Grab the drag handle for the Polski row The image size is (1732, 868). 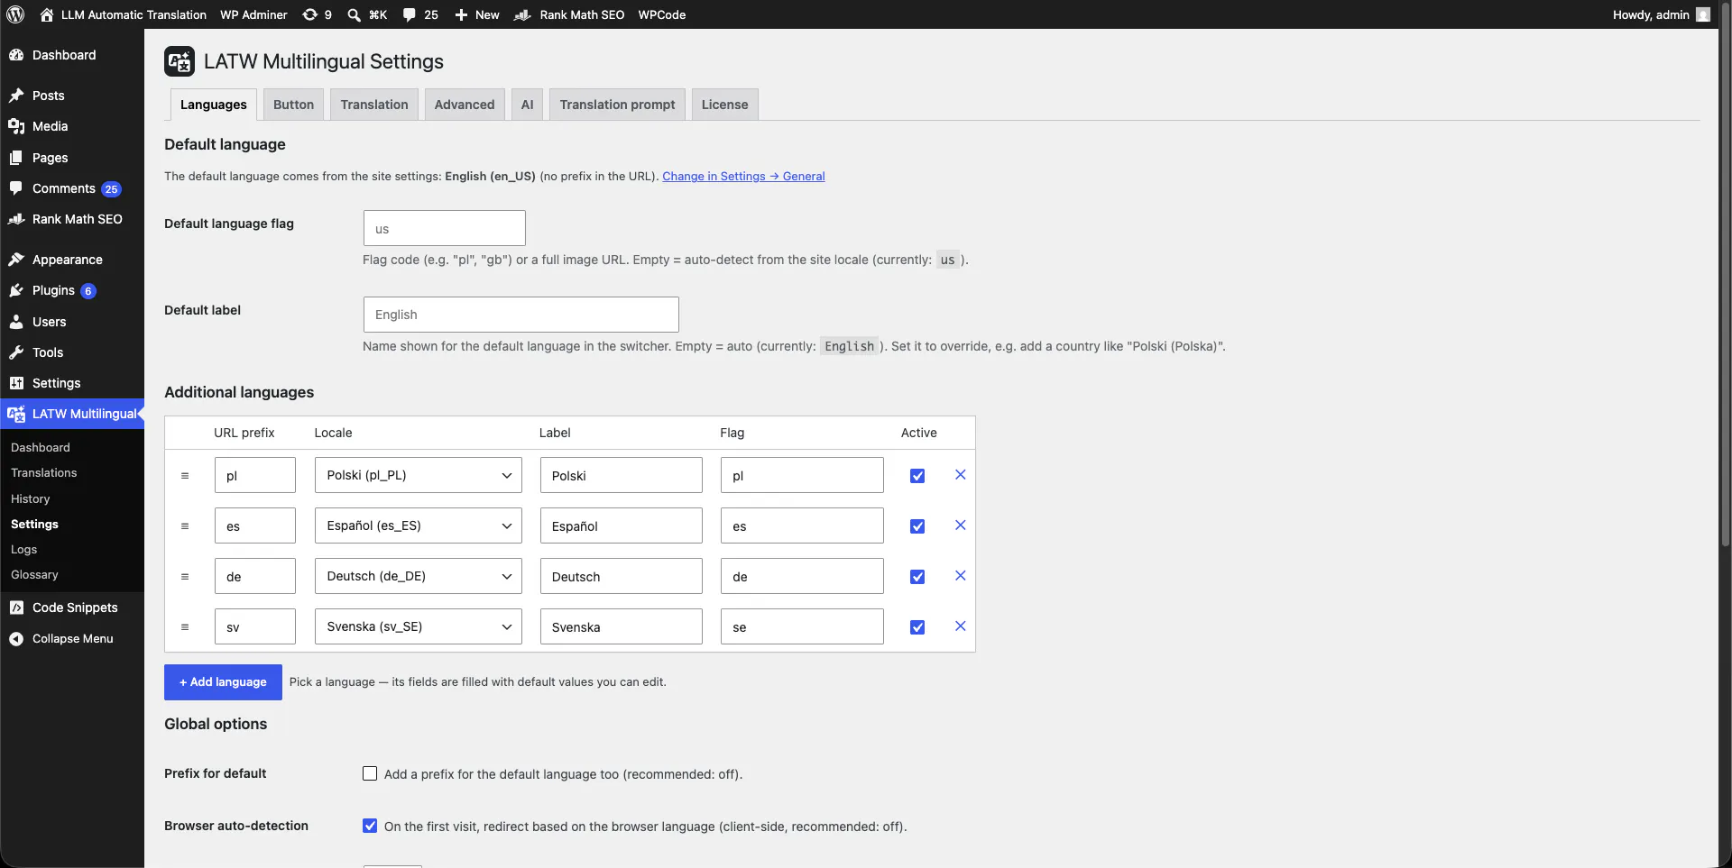pyautogui.click(x=185, y=475)
